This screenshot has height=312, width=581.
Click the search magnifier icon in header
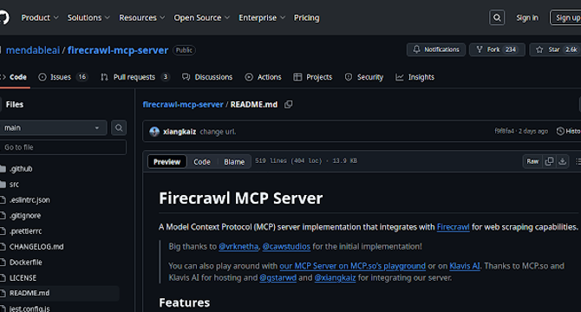(497, 17)
